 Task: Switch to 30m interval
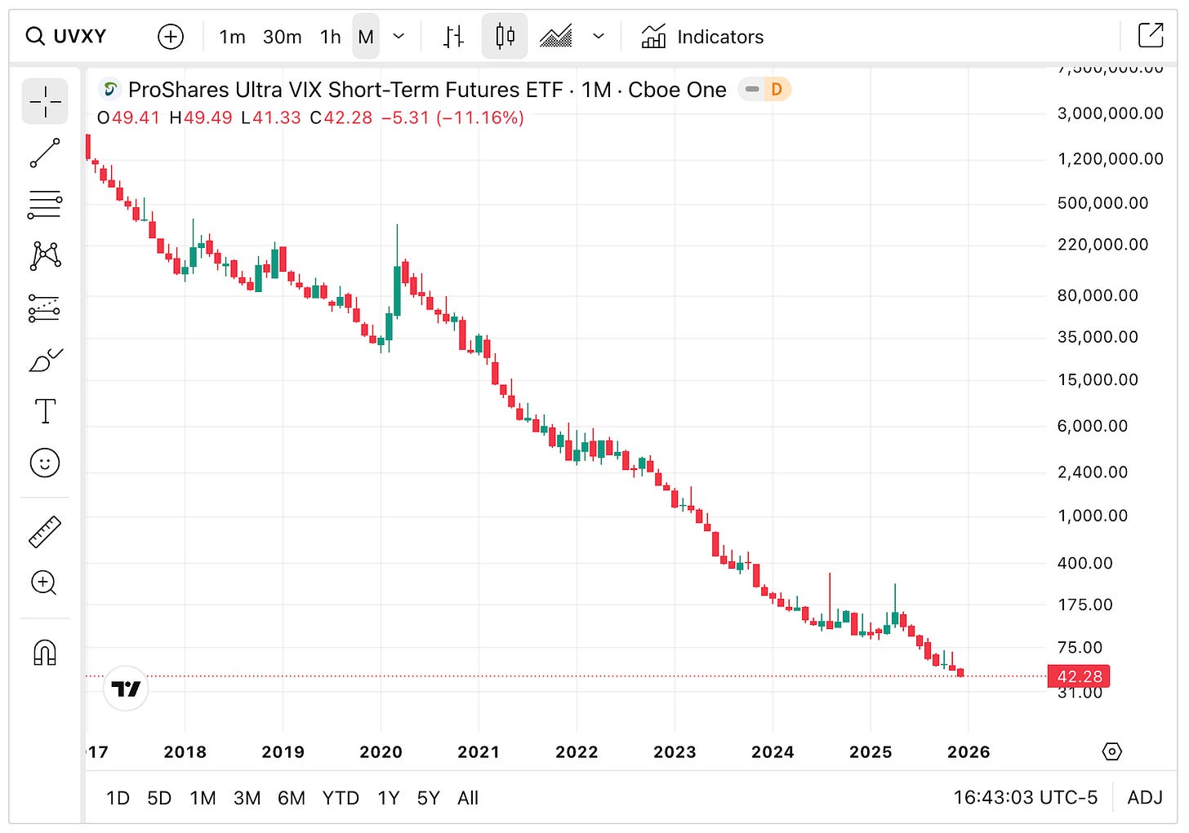coord(282,37)
